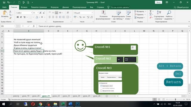Open the Формат cells dropdown

pyautogui.click(x=140, y=18)
